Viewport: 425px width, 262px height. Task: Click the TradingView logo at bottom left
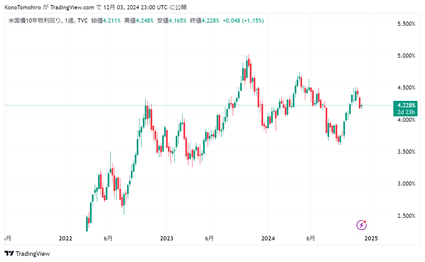(x=27, y=254)
